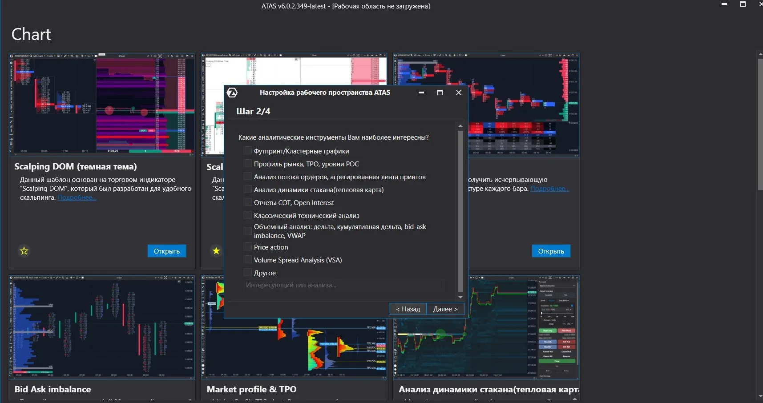Click the dialog scrollbar down arrow
The width and height of the screenshot is (763, 403).
click(x=460, y=297)
